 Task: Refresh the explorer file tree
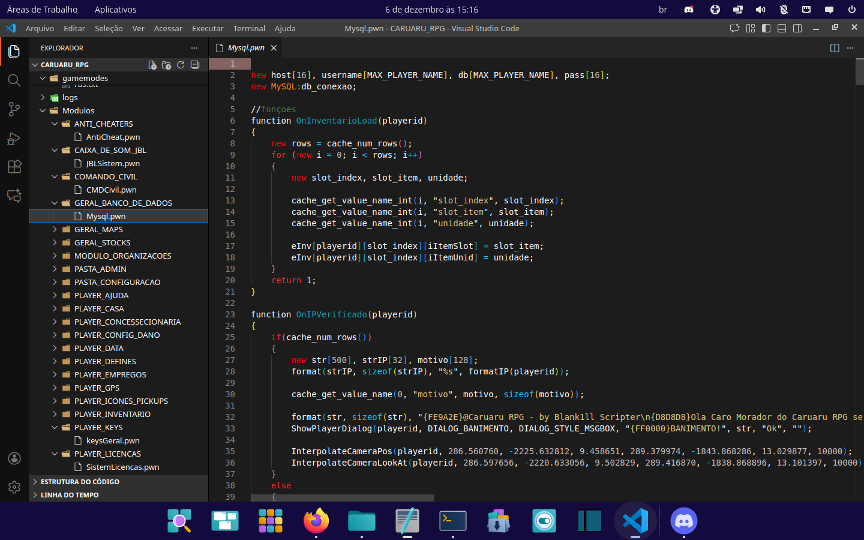[x=181, y=65]
